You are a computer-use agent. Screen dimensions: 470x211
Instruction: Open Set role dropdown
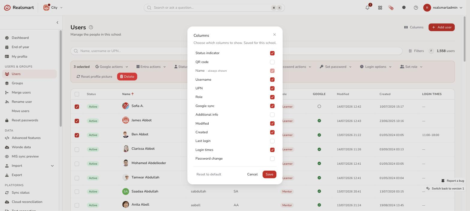click(x=411, y=67)
